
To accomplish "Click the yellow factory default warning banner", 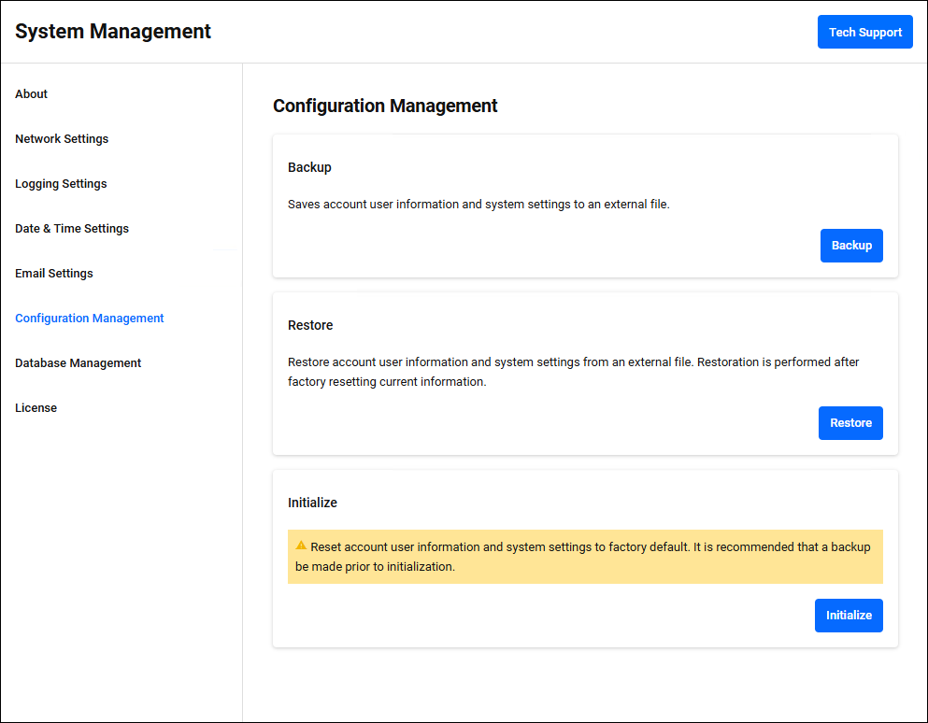I will (x=585, y=557).
